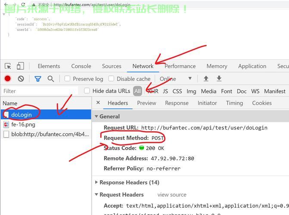Select the All filter type button

coord(137,91)
